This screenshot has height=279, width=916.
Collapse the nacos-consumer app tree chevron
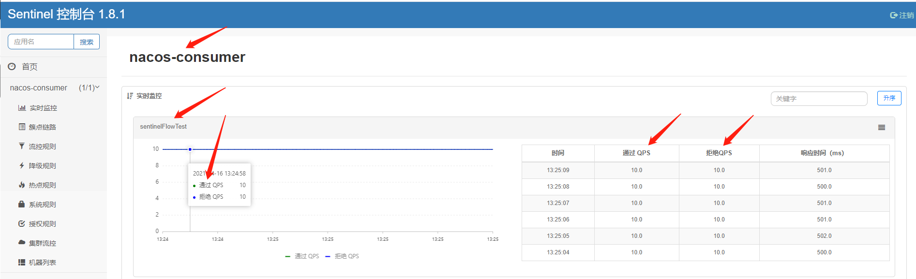(x=97, y=87)
